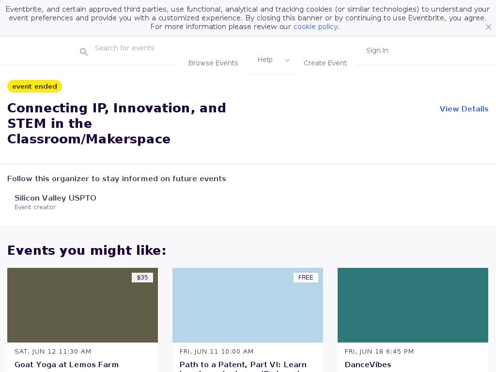
Task: Open the cookie policy link
Action: 315,27
